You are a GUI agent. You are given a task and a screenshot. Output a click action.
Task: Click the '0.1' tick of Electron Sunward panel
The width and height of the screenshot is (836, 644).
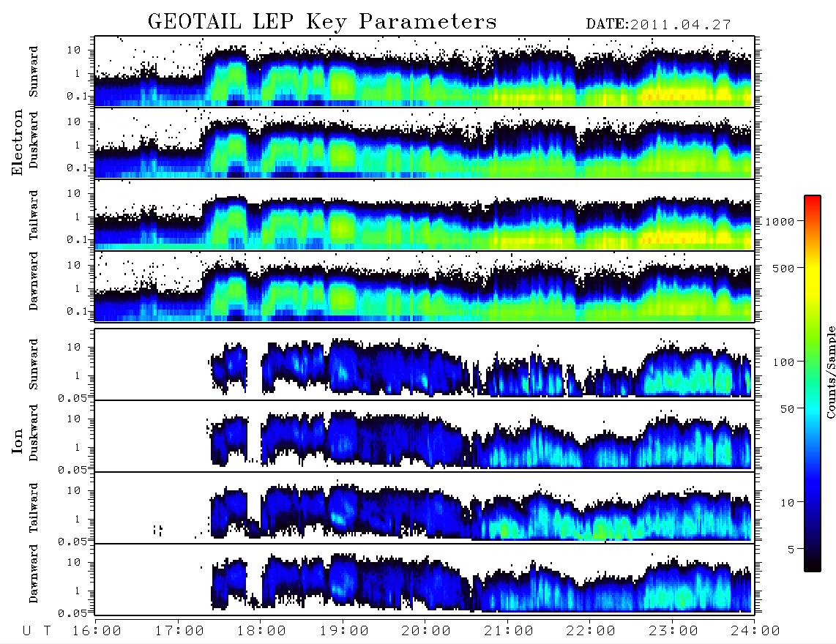pos(77,96)
